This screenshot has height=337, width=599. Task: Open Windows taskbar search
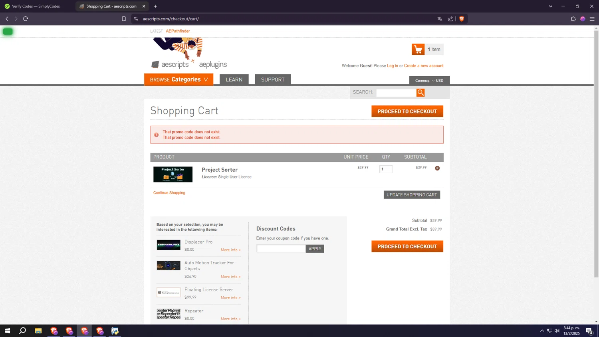point(23,331)
